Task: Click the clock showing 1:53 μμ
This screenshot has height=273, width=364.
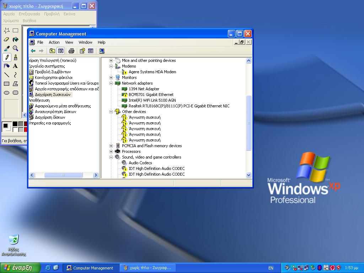Action: [x=352, y=268]
